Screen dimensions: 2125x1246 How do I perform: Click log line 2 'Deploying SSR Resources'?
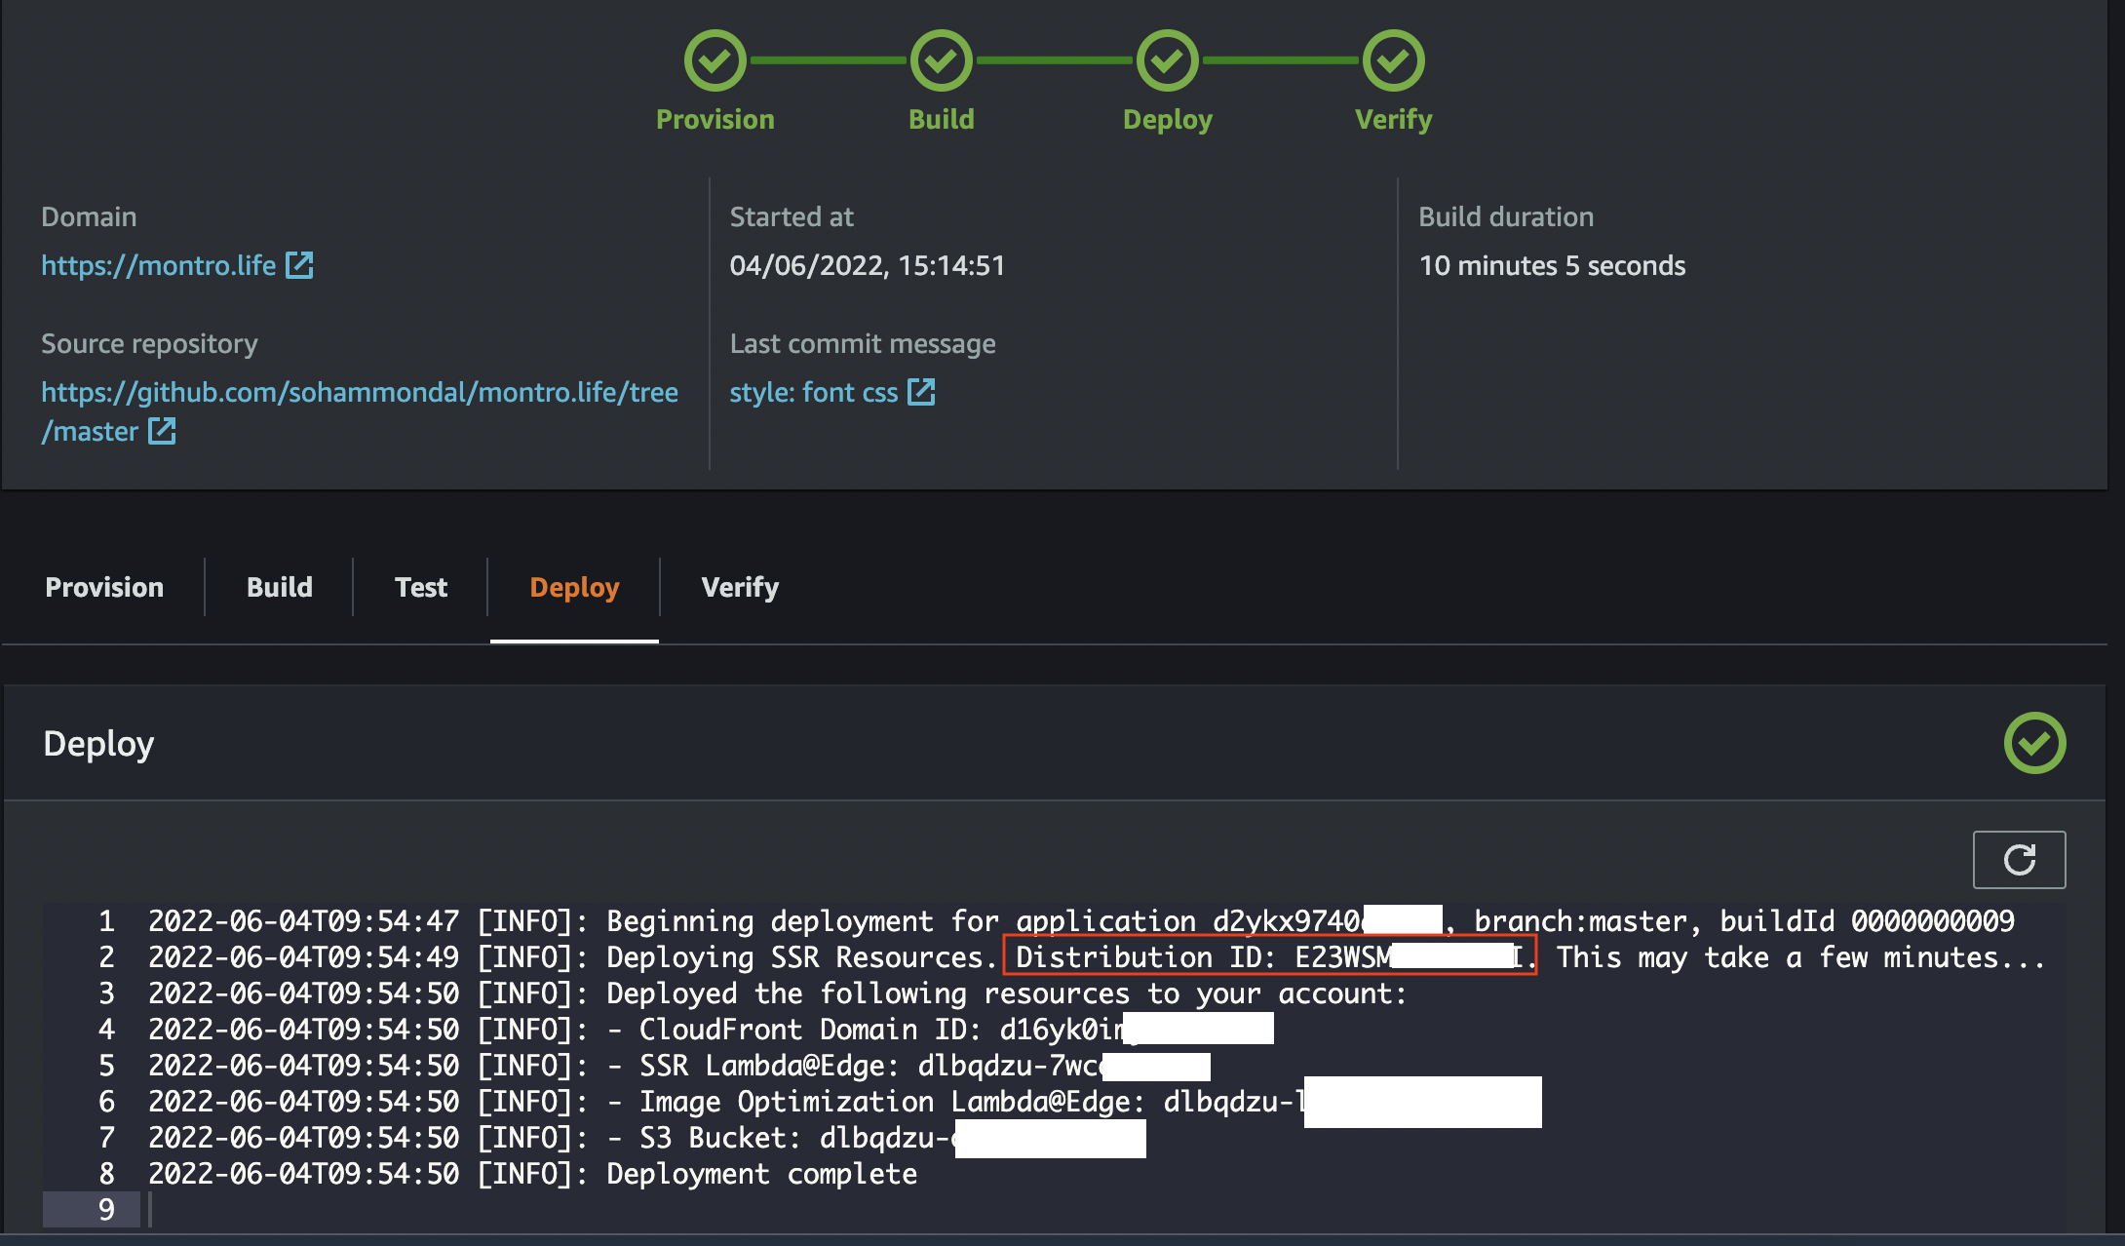[x=1097, y=956]
